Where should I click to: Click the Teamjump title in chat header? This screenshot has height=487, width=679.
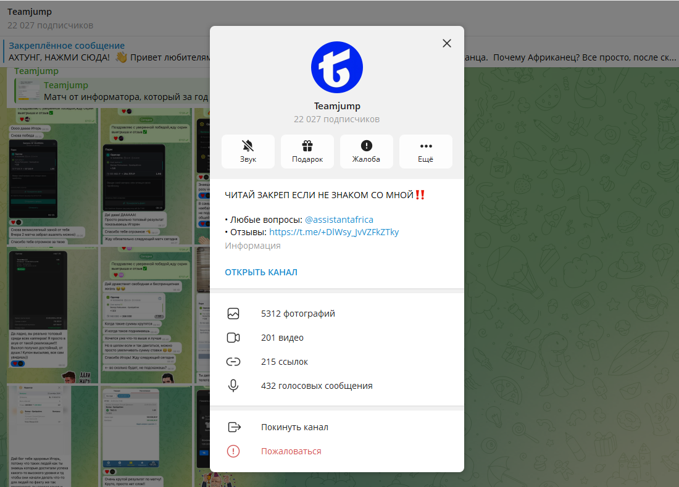click(x=30, y=12)
